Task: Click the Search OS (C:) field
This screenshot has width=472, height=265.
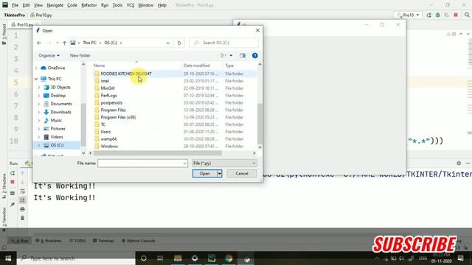Action: tap(224, 43)
